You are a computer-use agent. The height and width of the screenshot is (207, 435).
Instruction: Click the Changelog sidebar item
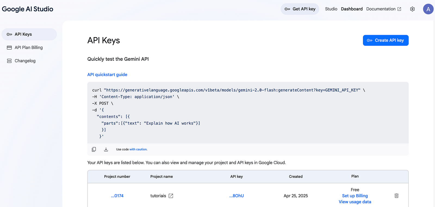(x=25, y=61)
